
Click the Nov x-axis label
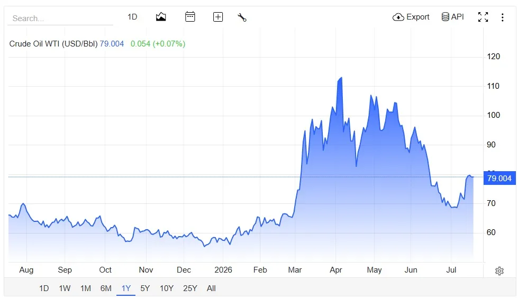click(x=146, y=270)
